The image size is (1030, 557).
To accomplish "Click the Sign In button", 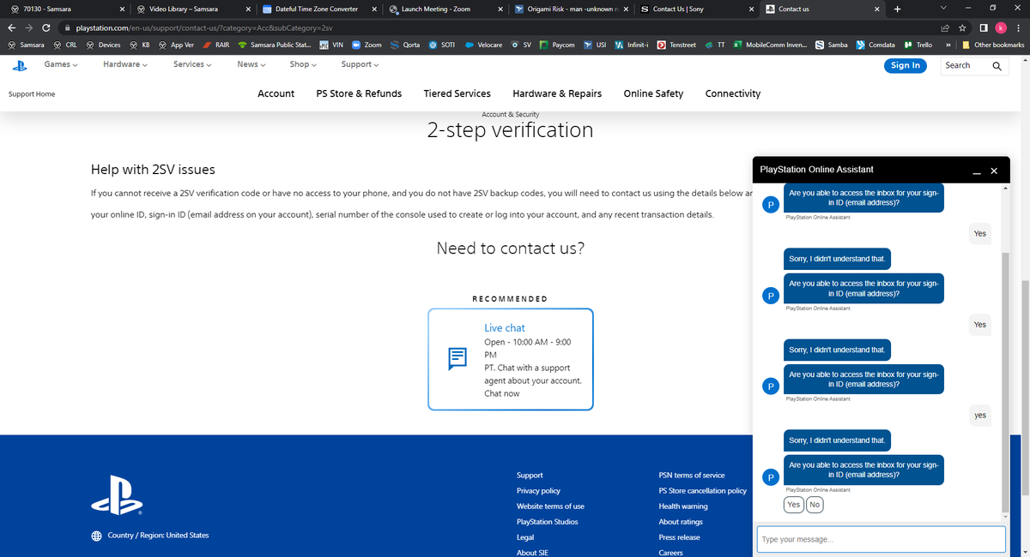I will click(x=905, y=65).
